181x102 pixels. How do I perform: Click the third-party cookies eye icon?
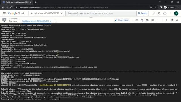pos(151,7)
